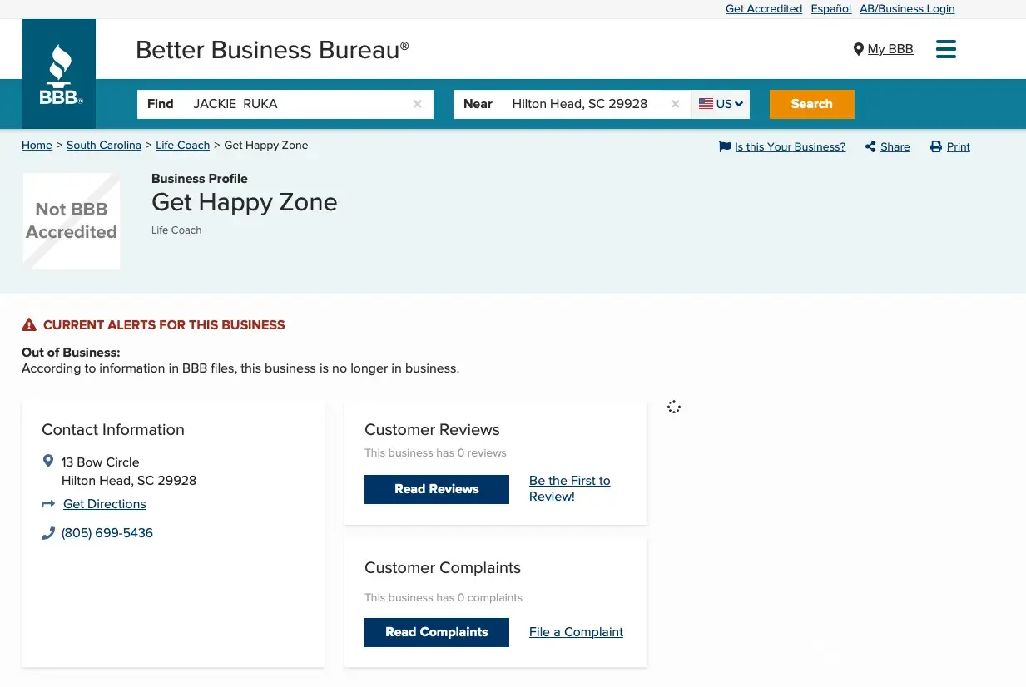The image size is (1026, 687).
Task: Click the Print printer icon
Action: coord(936,147)
